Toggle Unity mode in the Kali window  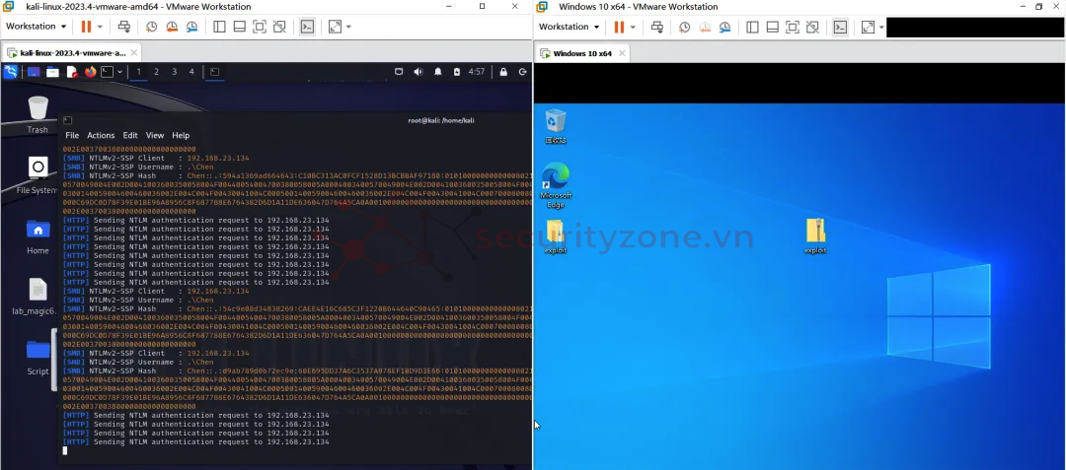(x=279, y=28)
